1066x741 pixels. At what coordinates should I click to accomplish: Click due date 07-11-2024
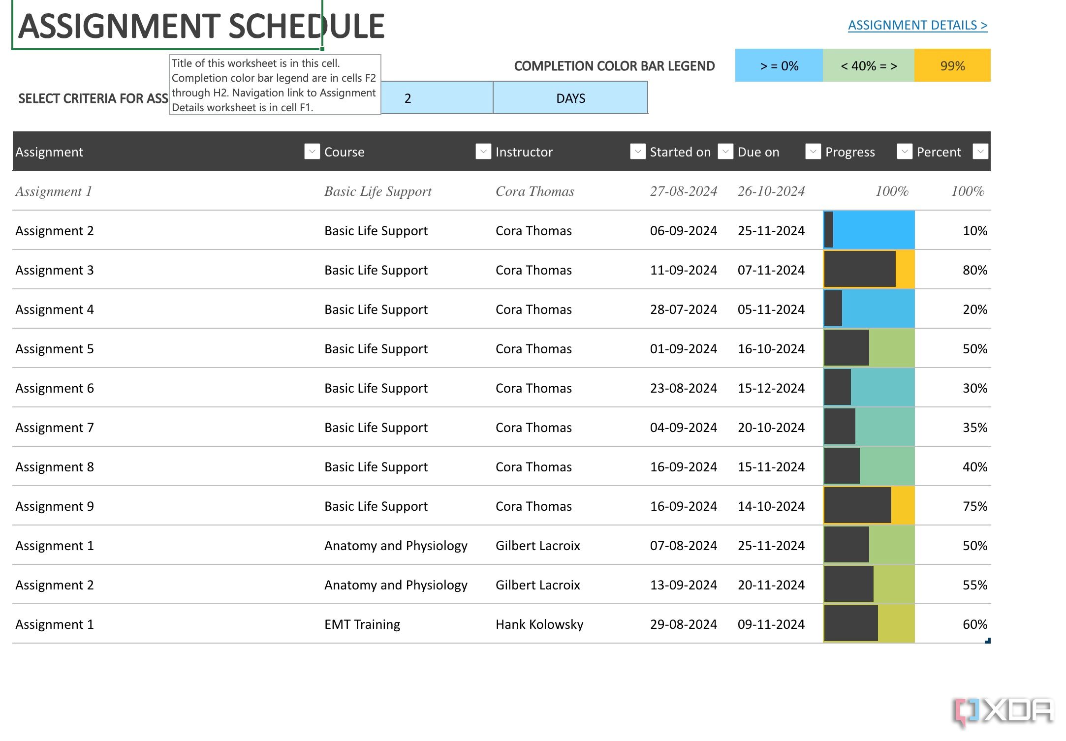(x=771, y=270)
